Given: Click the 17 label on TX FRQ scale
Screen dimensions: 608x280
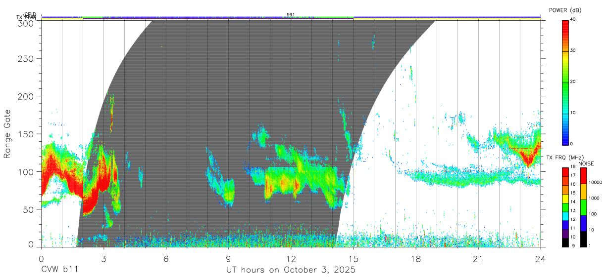Looking at the screenshot, I should pyautogui.click(x=573, y=175).
